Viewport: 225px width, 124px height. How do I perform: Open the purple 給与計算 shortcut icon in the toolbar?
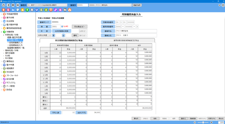click(x=56, y=10)
